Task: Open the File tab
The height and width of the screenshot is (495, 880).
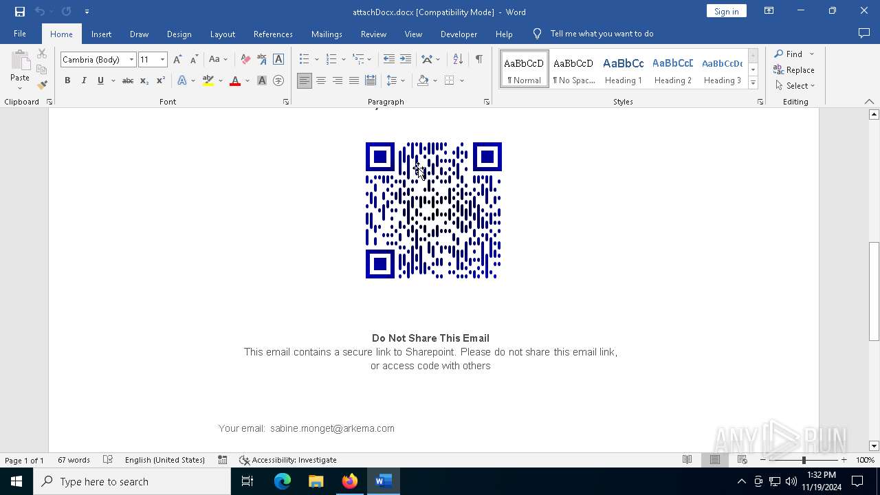Action: (x=20, y=34)
